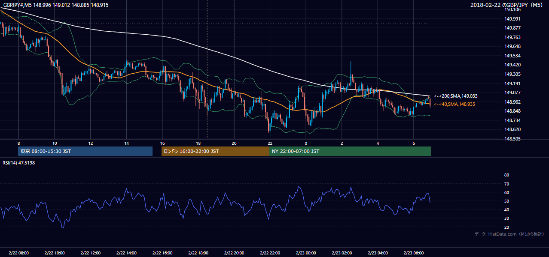The image size is (549, 257).
Task: Click the 2/23 06:00 time label
Action: 414,253
